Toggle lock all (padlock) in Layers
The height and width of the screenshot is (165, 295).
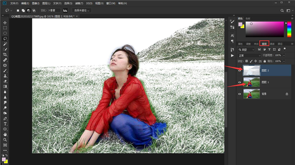coord(265,61)
